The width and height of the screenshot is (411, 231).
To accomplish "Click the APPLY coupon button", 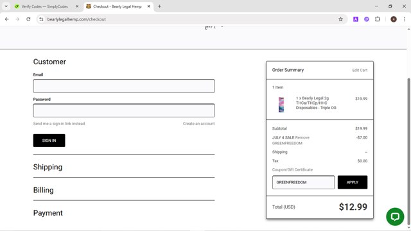I will [353, 182].
